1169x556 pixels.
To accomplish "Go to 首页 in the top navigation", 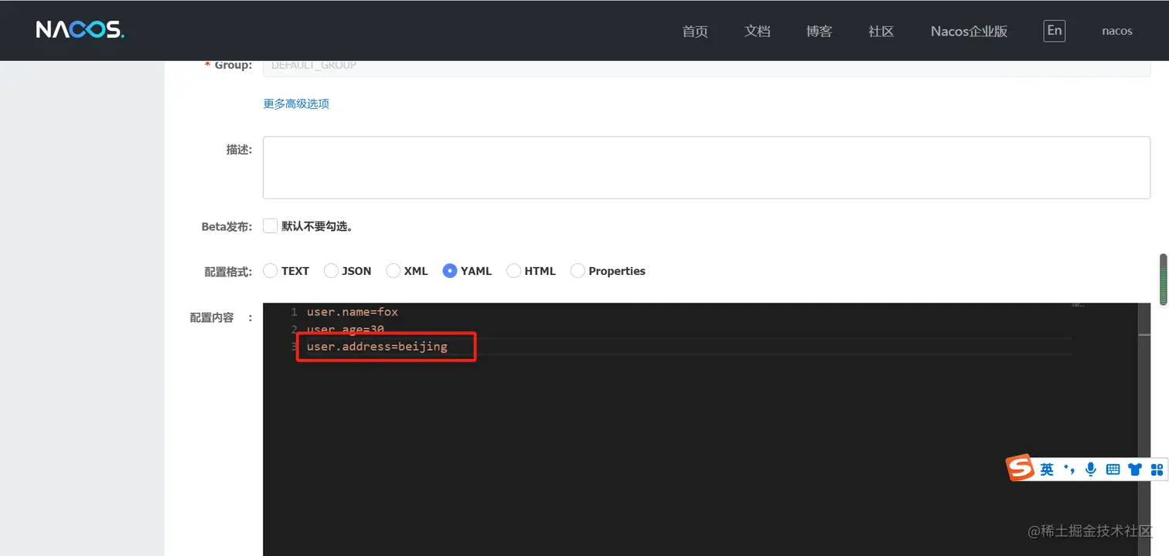I will (695, 31).
